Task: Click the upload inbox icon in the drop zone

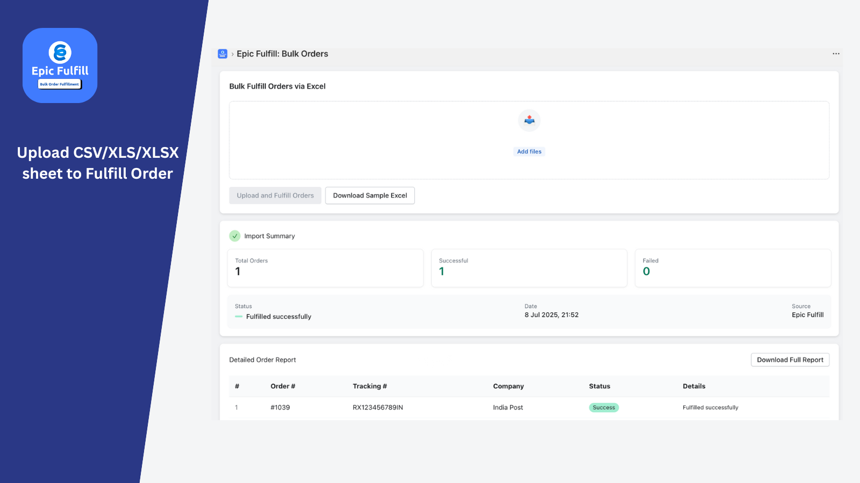Action: click(529, 120)
